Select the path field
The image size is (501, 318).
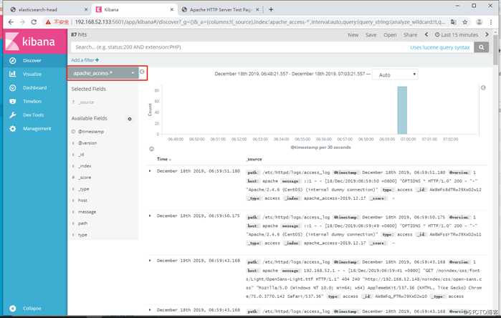pos(82,223)
